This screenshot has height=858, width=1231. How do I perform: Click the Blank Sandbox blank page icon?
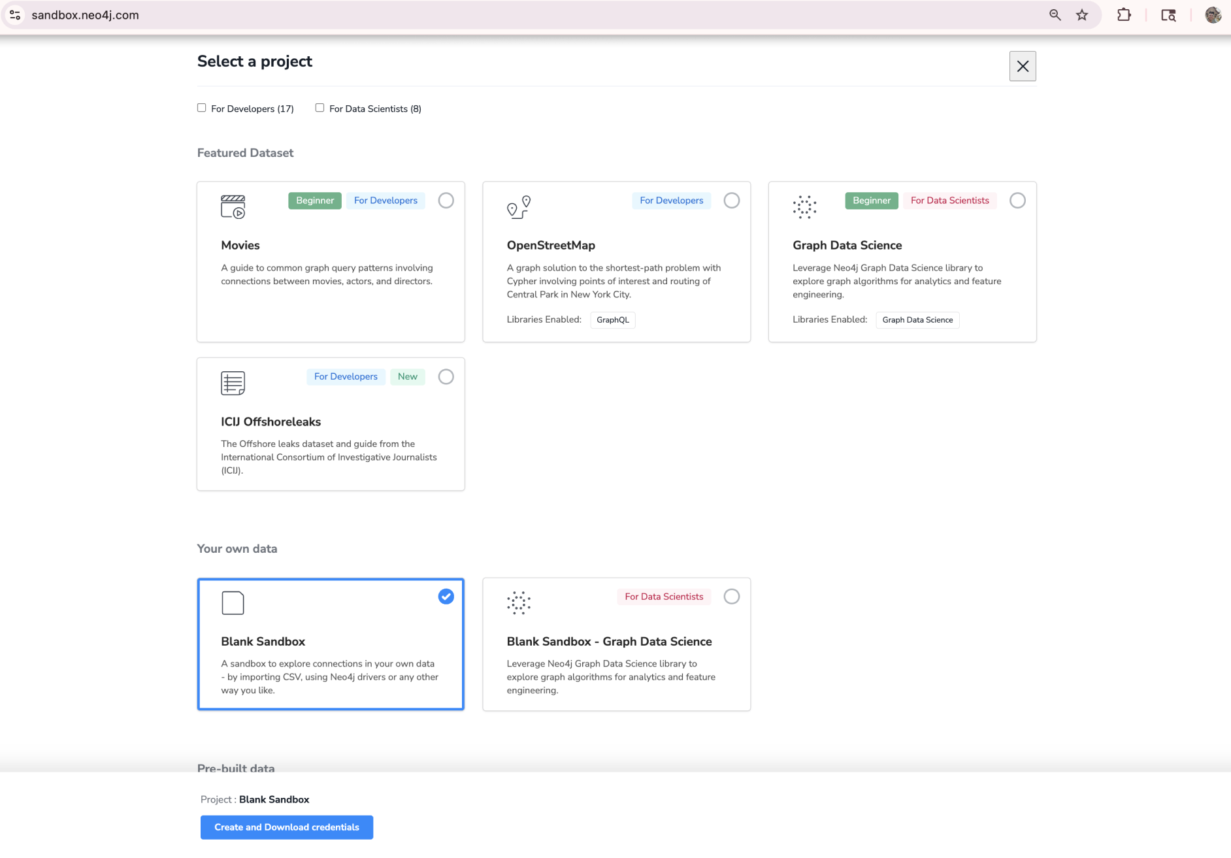coord(233,602)
